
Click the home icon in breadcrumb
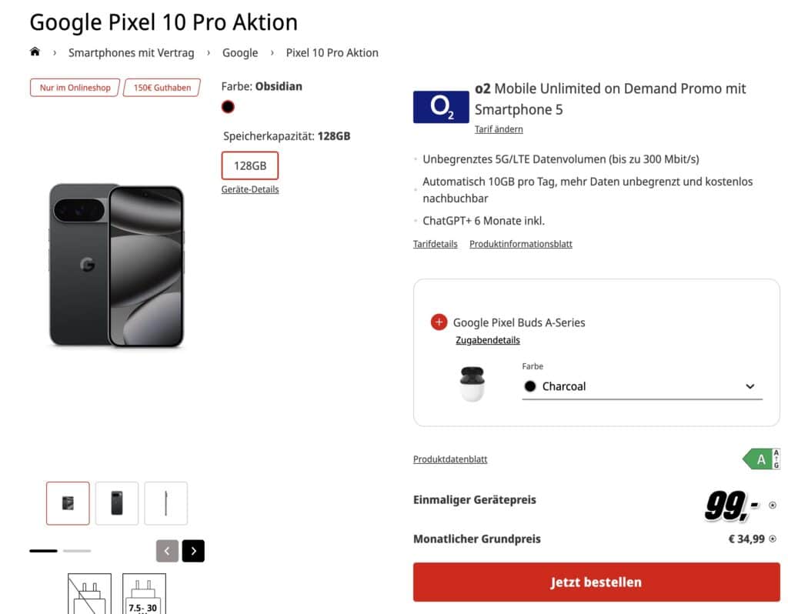[x=35, y=52]
